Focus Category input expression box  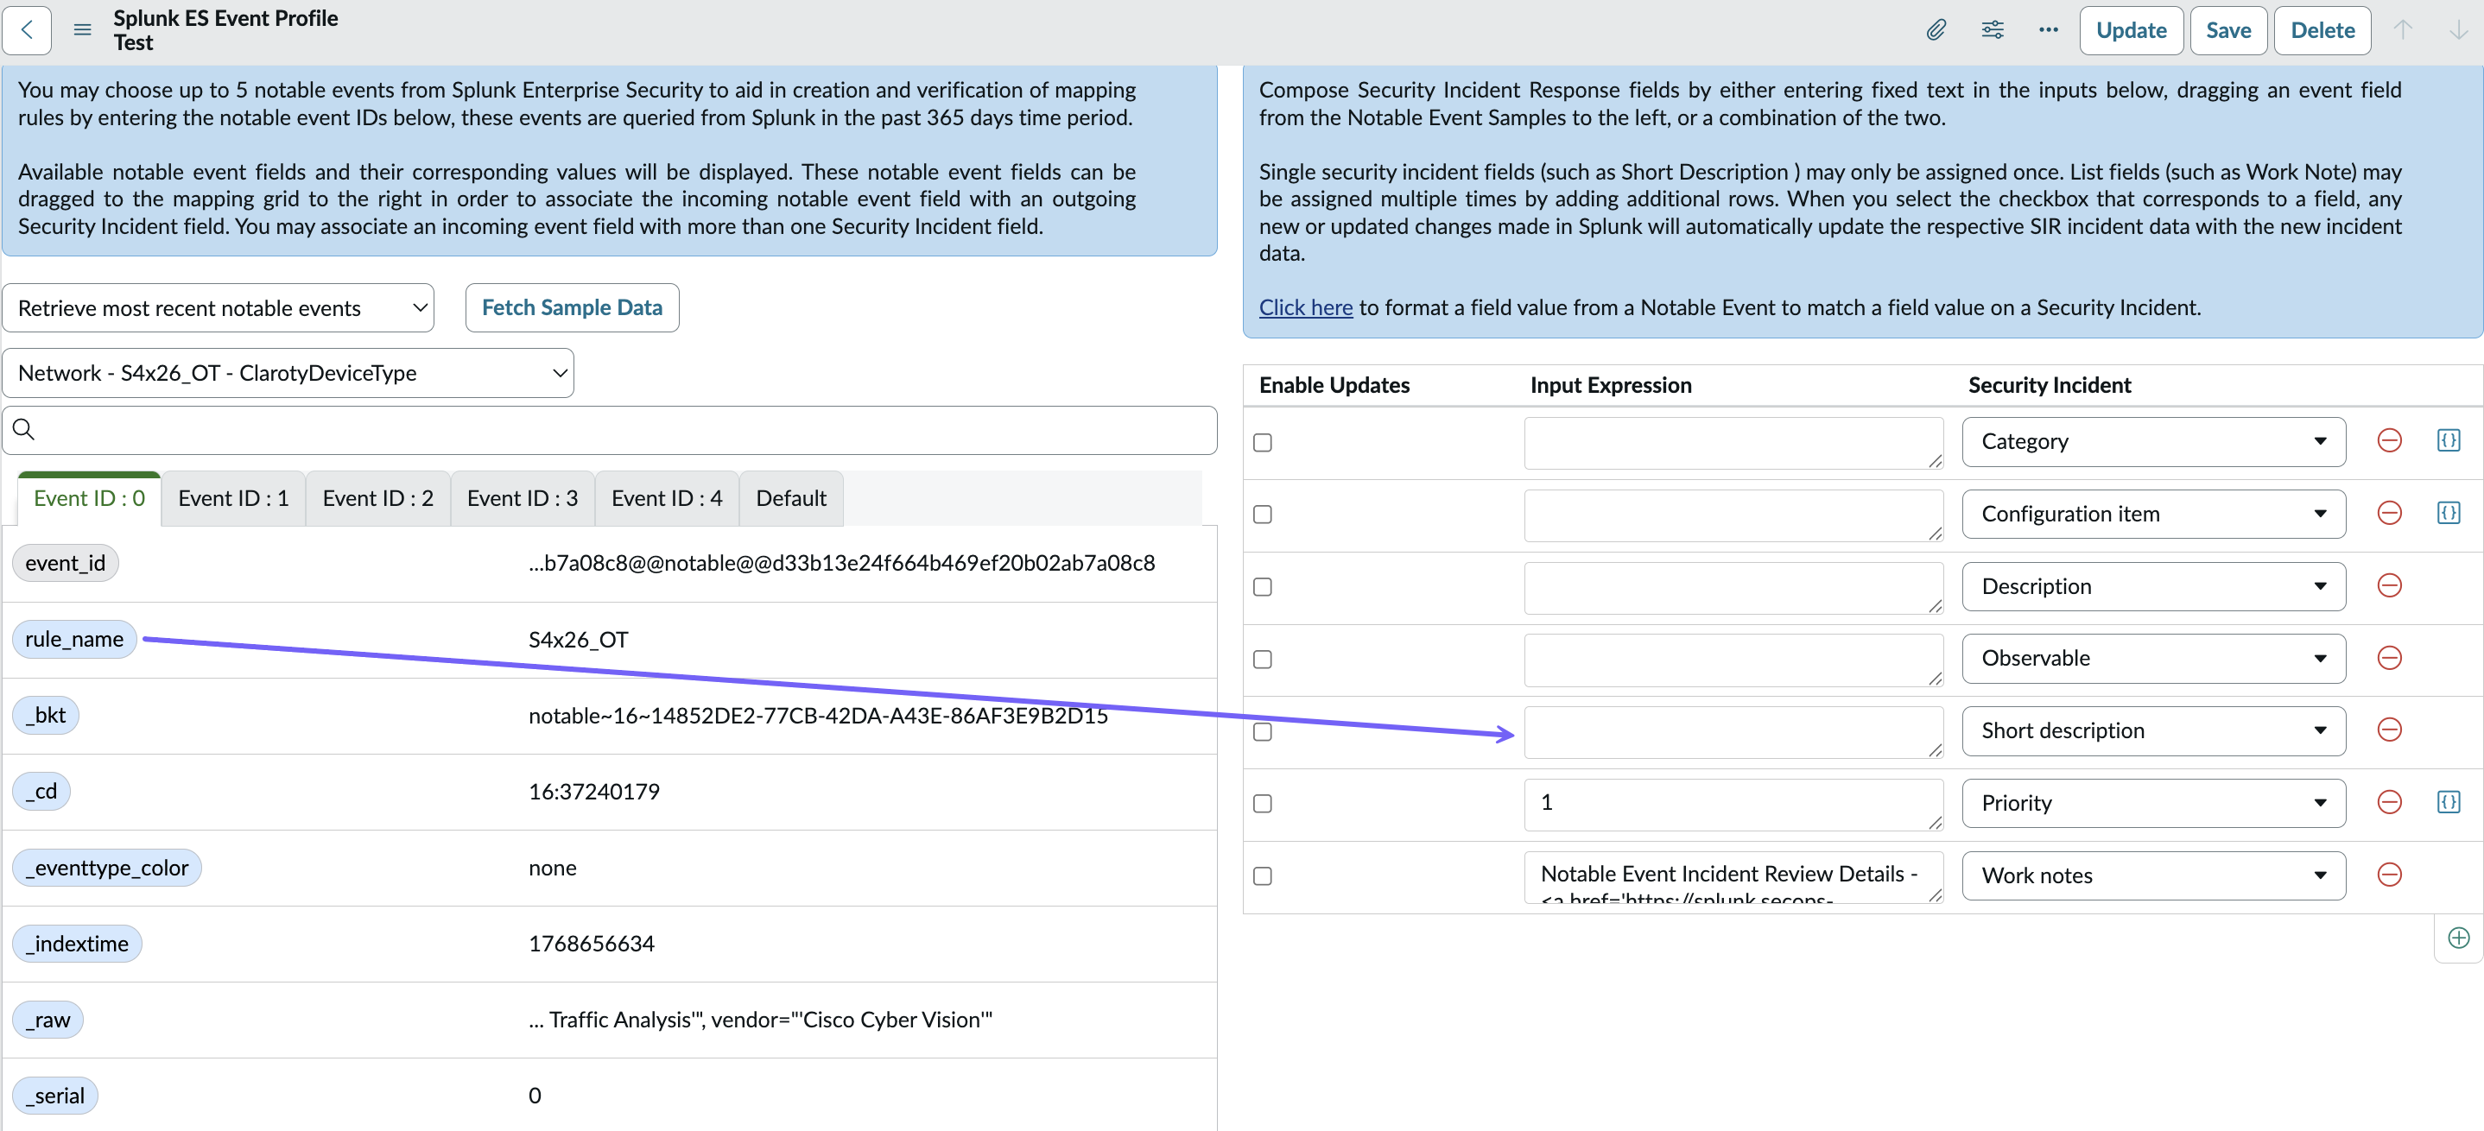[1733, 443]
